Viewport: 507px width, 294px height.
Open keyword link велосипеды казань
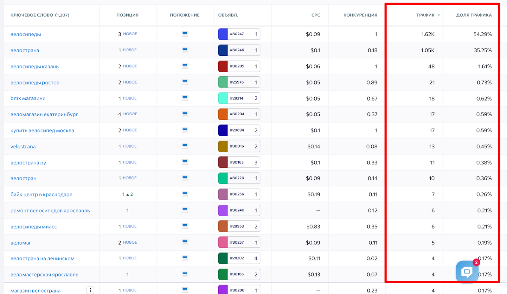(35, 67)
